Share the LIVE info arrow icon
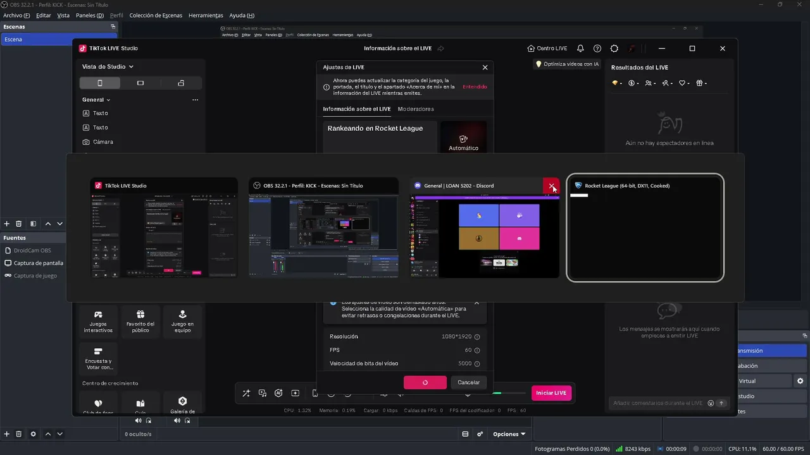The height and width of the screenshot is (455, 810). click(x=441, y=48)
